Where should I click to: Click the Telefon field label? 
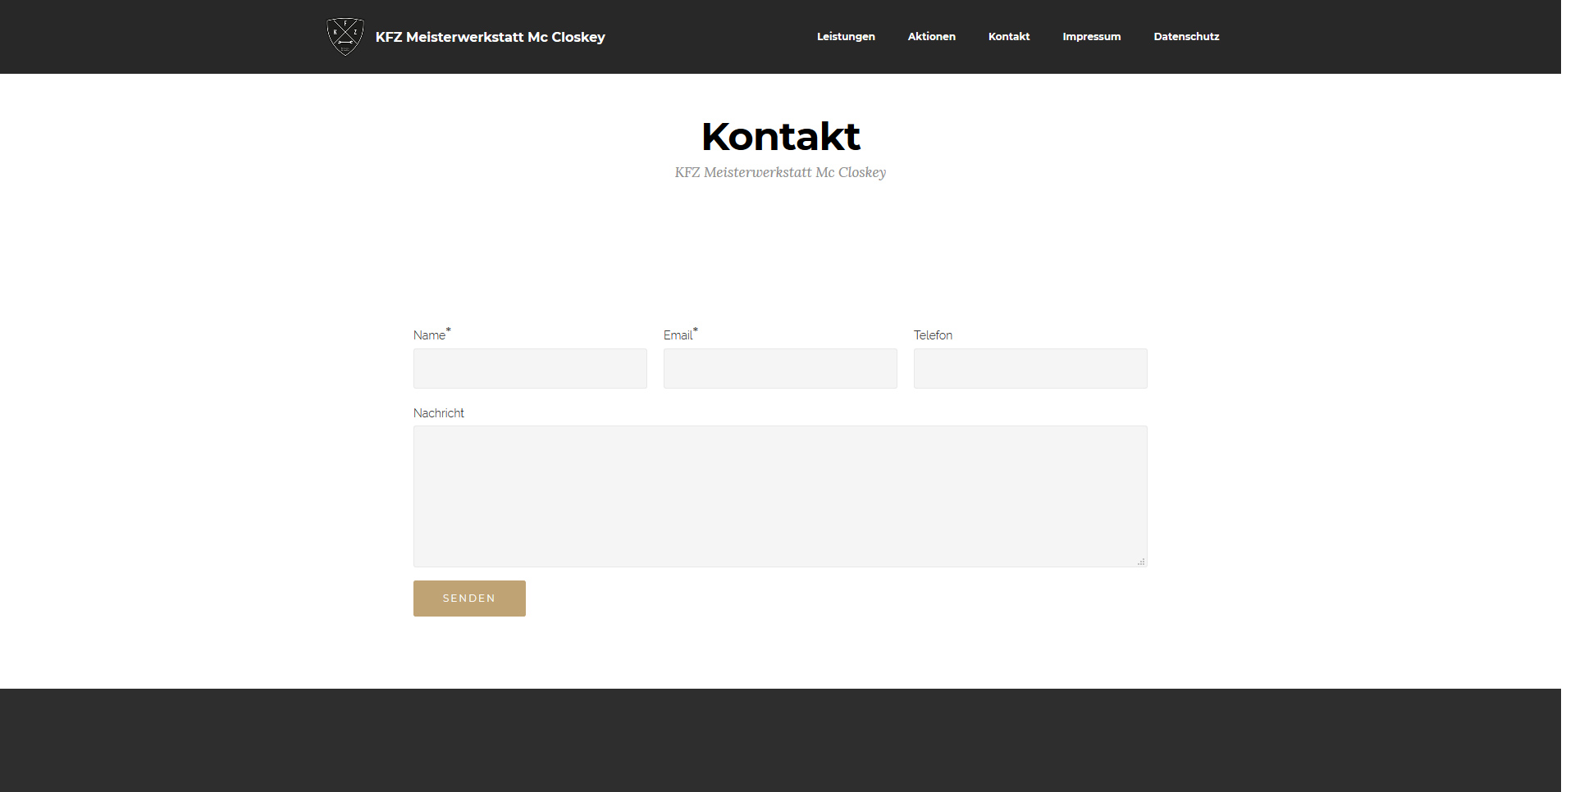(933, 335)
